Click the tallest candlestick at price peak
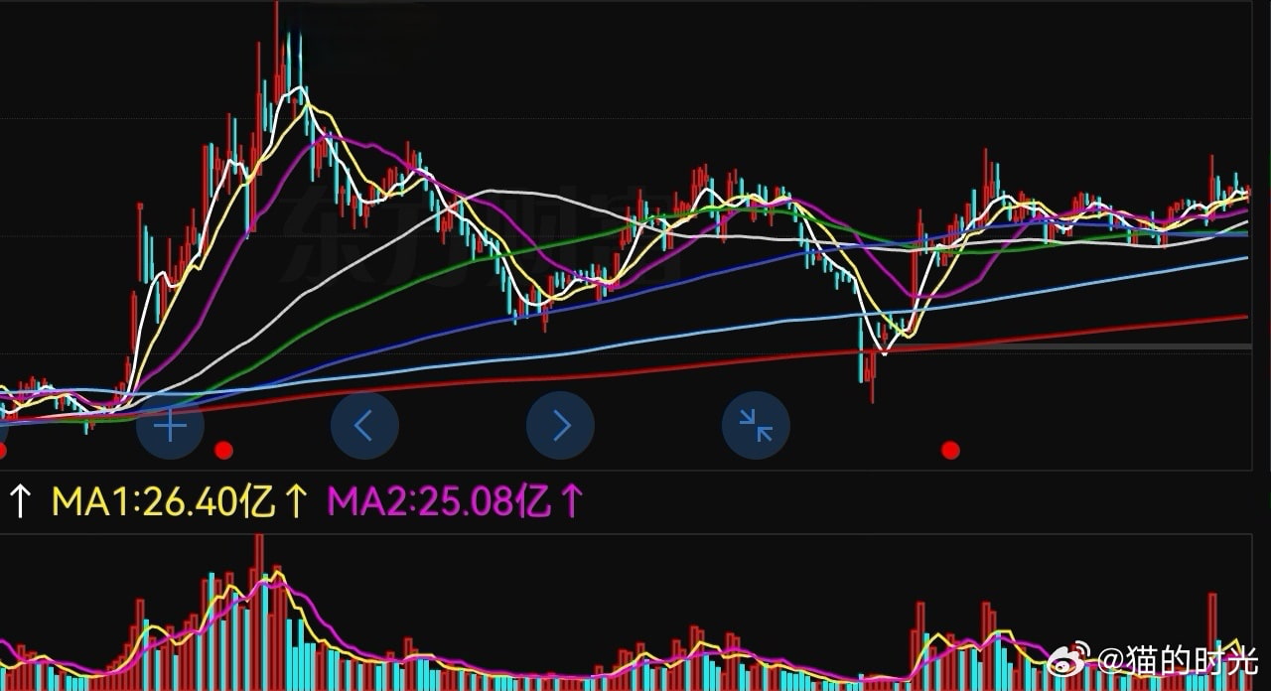Image resolution: width=1271 pixels, height=691 pixels. click(277, 60)
